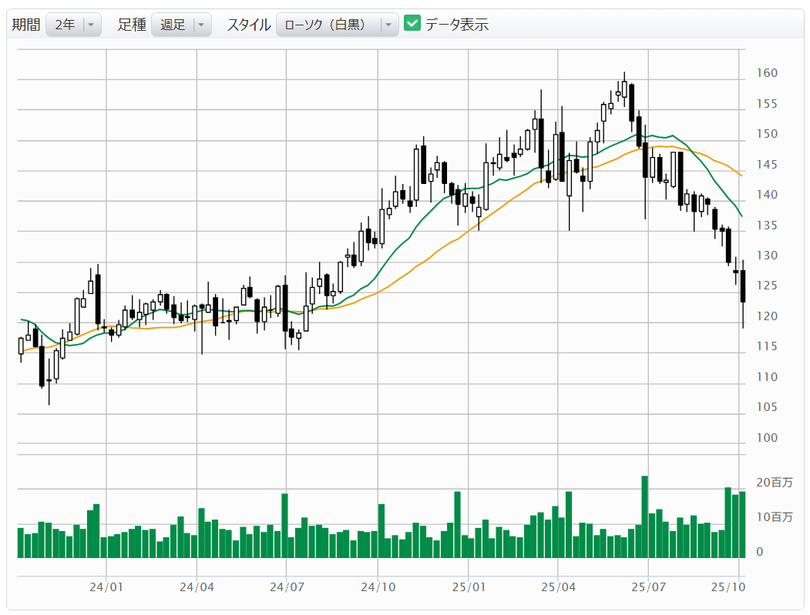Viewport: 810px width, 615px height.
Task: Click the 25/04 date axis label
Action: (558, 587)
